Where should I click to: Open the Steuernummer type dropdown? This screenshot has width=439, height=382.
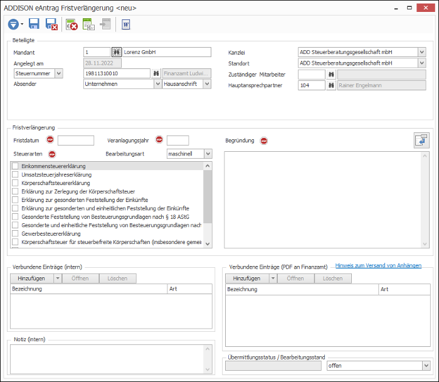point(58,73)
